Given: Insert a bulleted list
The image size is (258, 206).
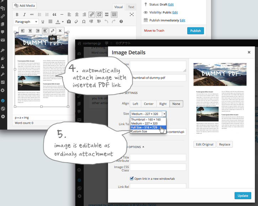Looking at the screenshot, I should point(40,15).
